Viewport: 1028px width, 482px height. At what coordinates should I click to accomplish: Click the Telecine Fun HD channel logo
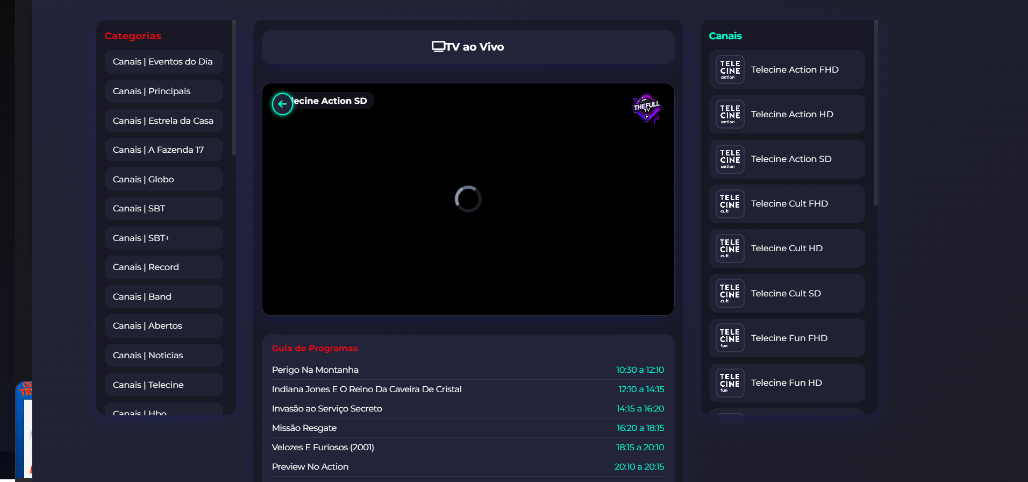[x=730, y=382]
